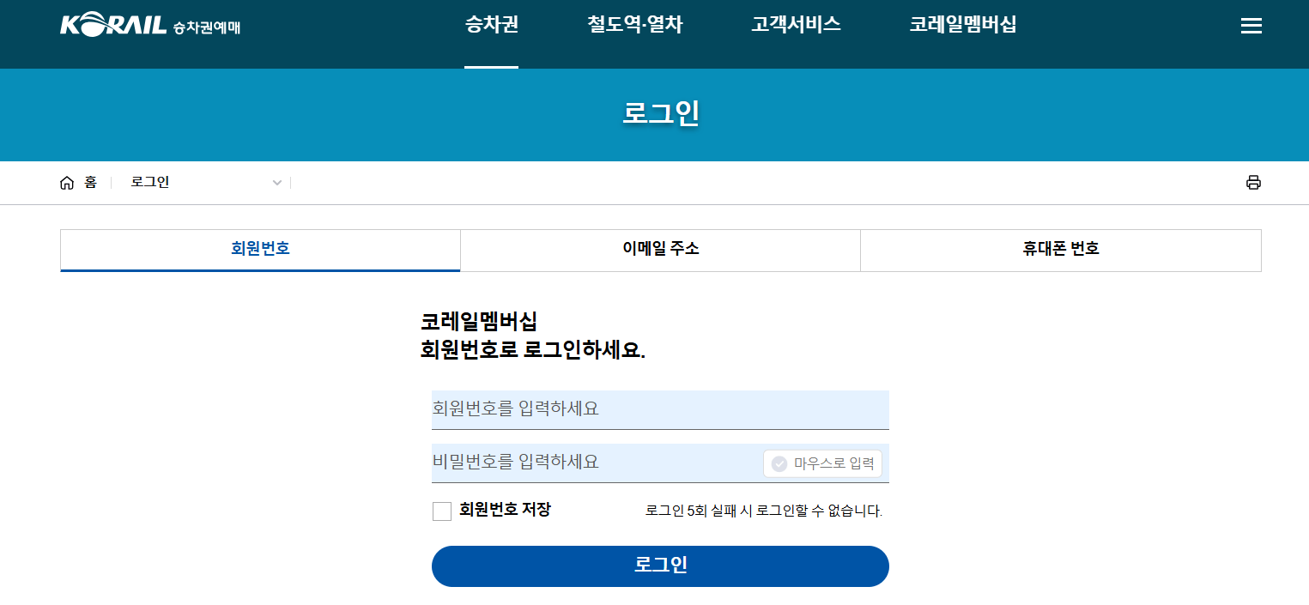Open the 코레일멤버십 menu

(x=961, y=25)
